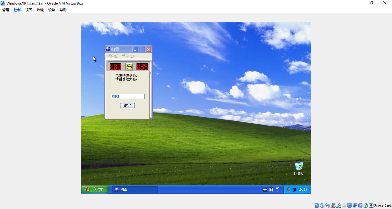Click VirtualBox shared folders status icon
Image resolution: width=392 pixels, height=209 pixels.
(344, 205)
